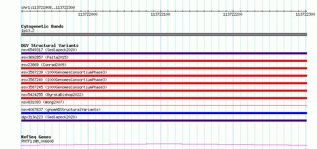Open gene label PHTF1|NM_006608
This screenshot has height=149, width=317.
(37, 141)
